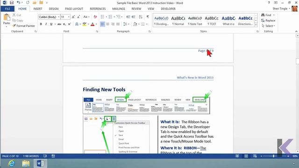Cut the selected text
The image size is (299, 168).
tap(17, 15)
